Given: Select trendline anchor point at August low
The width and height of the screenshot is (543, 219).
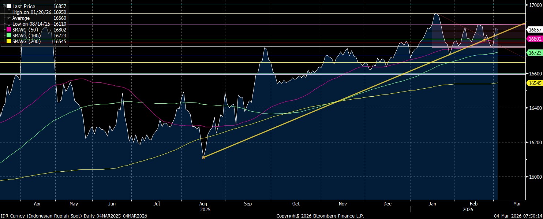Looking at the screenshot, I should (203, 157).
